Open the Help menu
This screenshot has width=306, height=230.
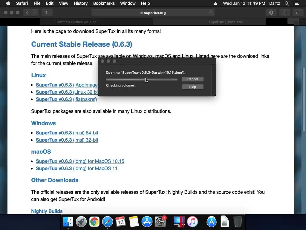point(146,3)
